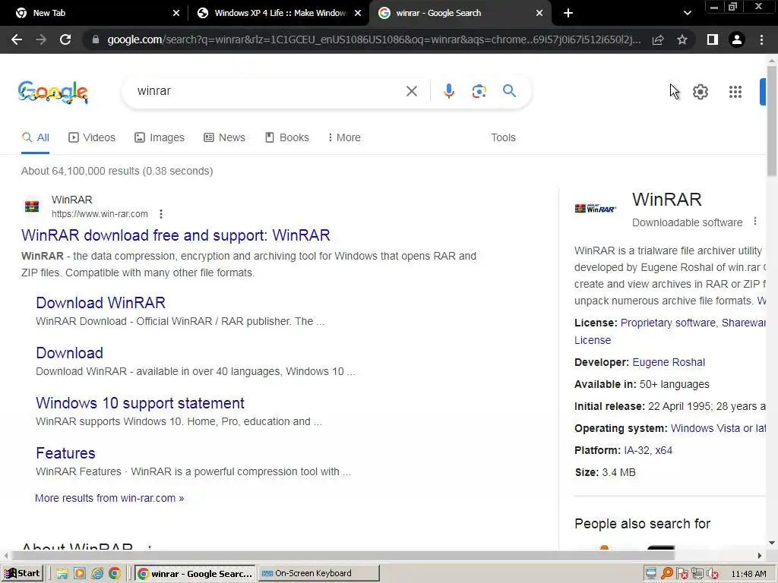Screen dimensions: 778x583
Task: Open the Eugene Roshal developer link
Action: pyautogui.click(x=669, y=362)
